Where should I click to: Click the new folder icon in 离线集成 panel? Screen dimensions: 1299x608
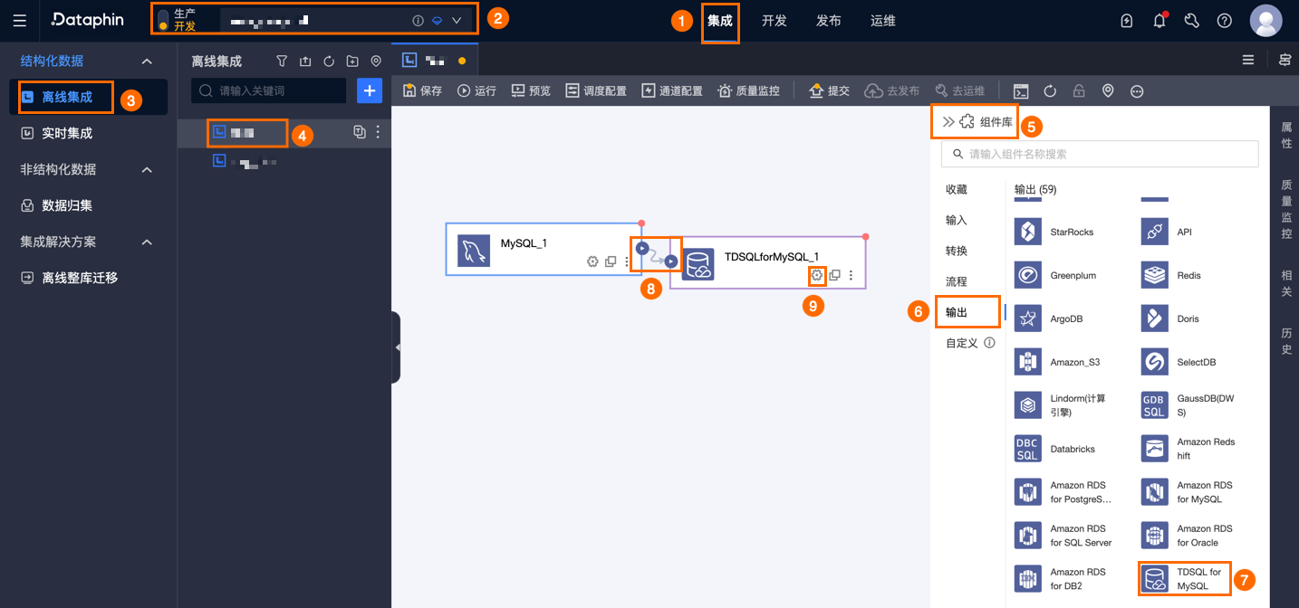352,62
